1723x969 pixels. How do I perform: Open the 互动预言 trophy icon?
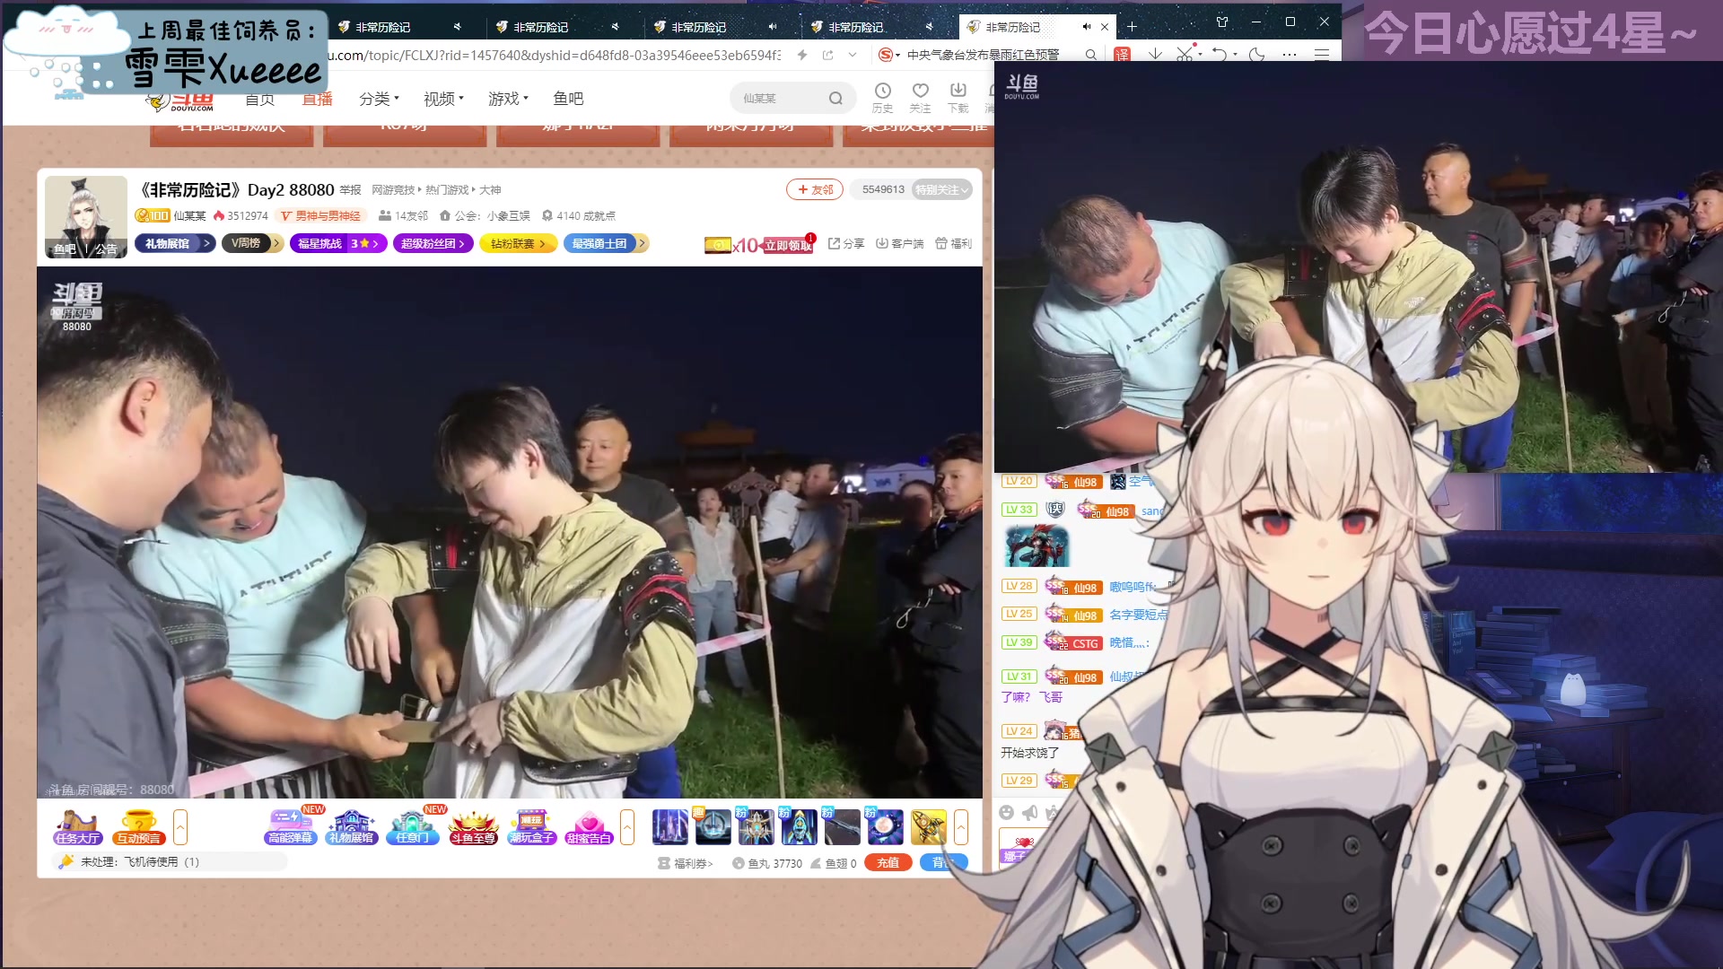point(139,827)
